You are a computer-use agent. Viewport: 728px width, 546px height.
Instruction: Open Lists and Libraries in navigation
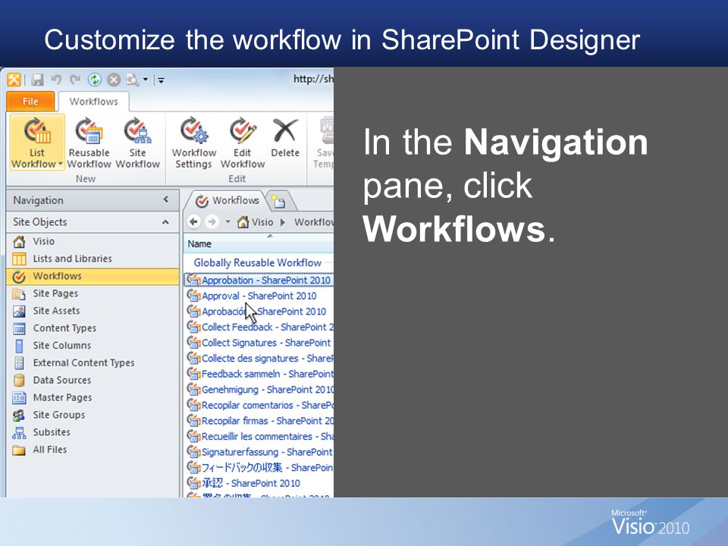tap(93, 259)
